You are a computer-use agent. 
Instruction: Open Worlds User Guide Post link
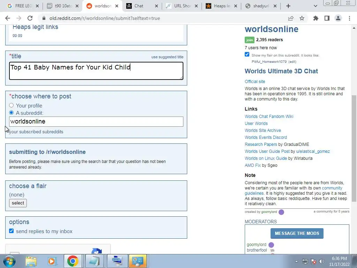[267, 151]
